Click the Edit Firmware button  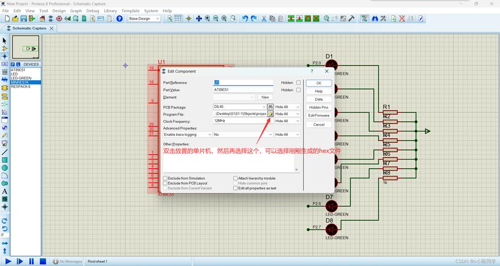point(319,115)
